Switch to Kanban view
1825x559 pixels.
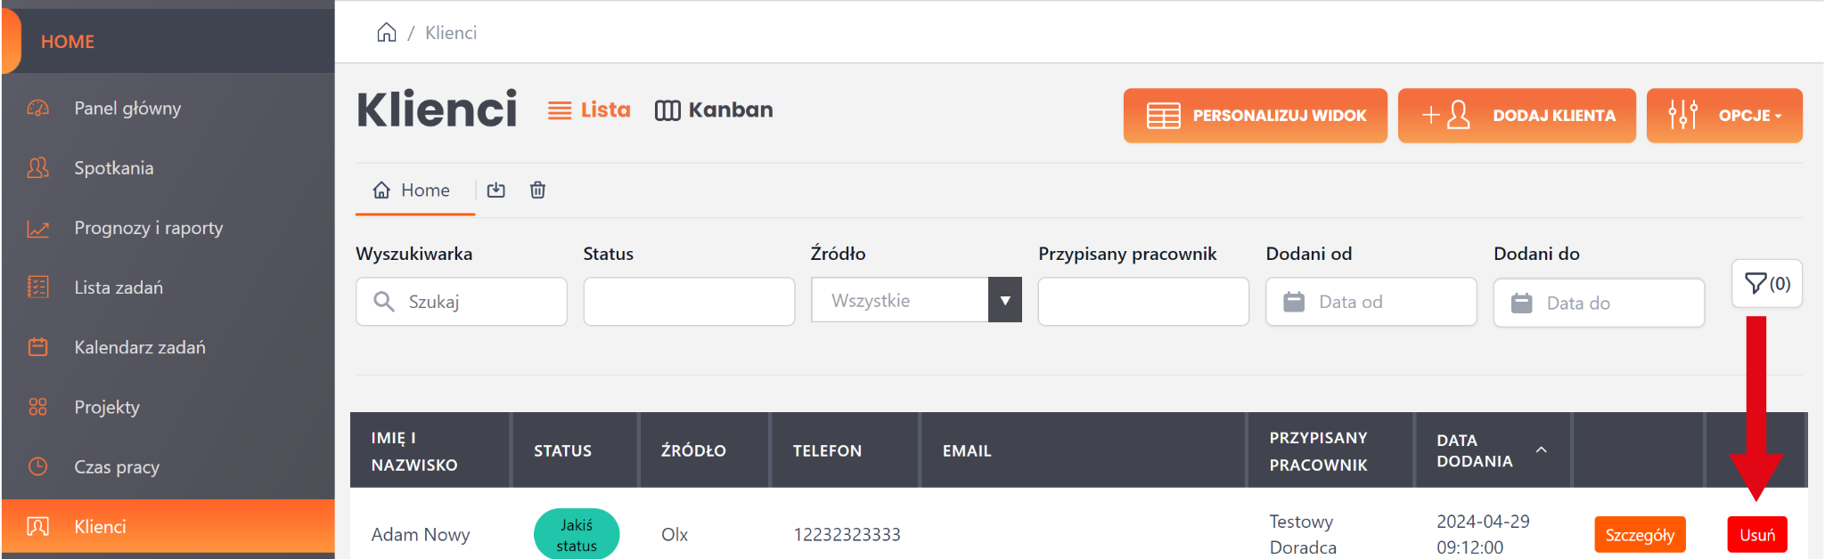714,110
